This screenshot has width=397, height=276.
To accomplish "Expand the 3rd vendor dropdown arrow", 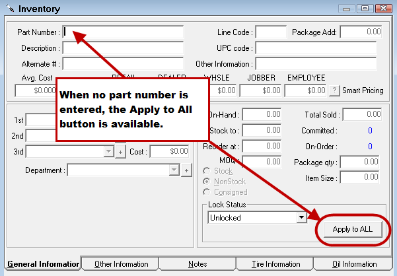I will point(108,152).
